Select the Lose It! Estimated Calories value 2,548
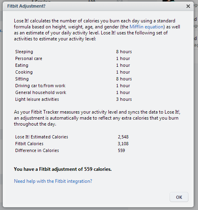The image size is (198, 210). [x=123, y=137]
